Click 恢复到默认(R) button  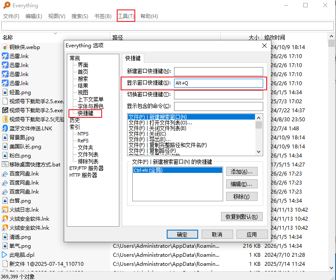(x=242, y=217)
